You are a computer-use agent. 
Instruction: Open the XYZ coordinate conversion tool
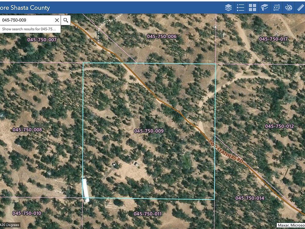[276, 8]
